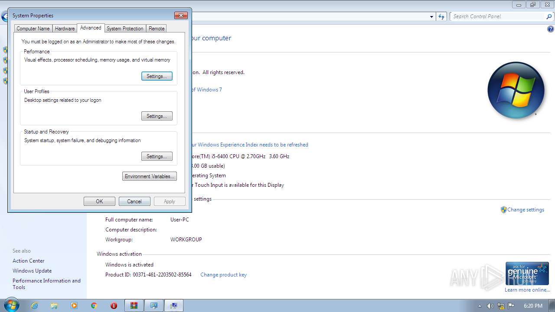The height and width of the screenshot is (312, 555).
Task: Open the Environment Variables dialog
Action: click(x=150, y=176)
